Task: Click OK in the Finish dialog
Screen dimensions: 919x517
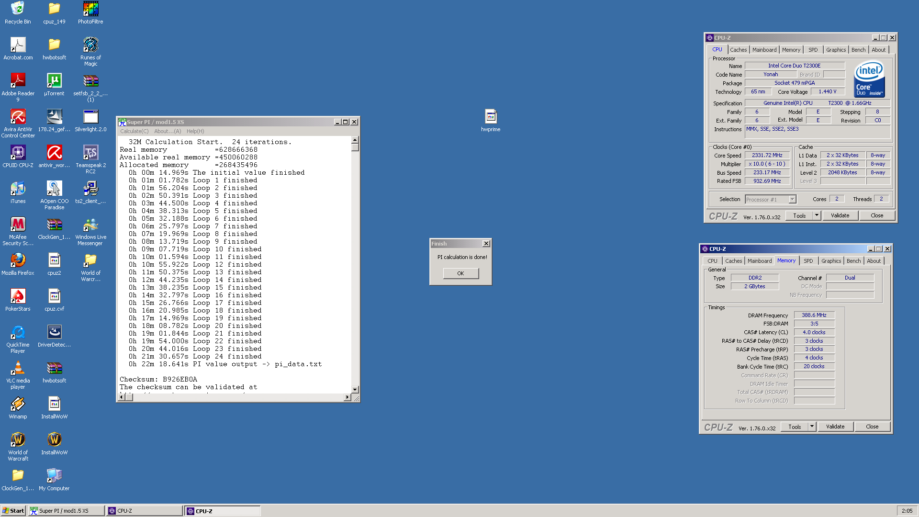Action: pyautogui.click(x=460, y=273)
